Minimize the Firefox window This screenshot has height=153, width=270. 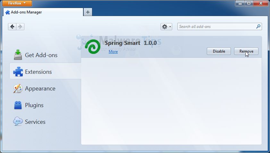click(x=240, y=3)
